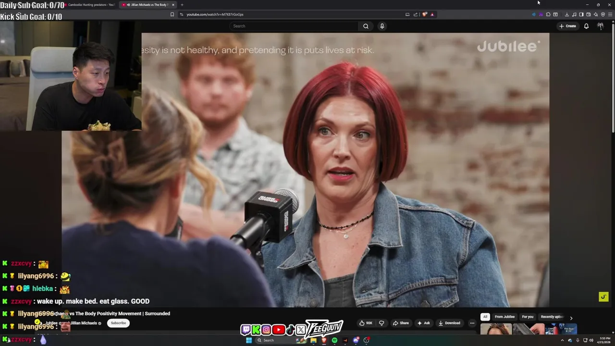The height and width of the screenshot is (346, 615).
Task: Click the Ask button under the video
Action: click(423, 323)
